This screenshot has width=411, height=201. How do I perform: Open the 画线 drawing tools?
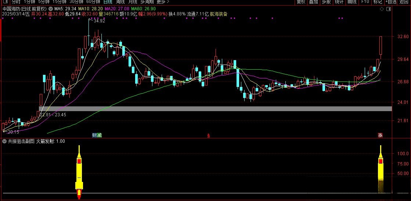click(x=351, y=2)
